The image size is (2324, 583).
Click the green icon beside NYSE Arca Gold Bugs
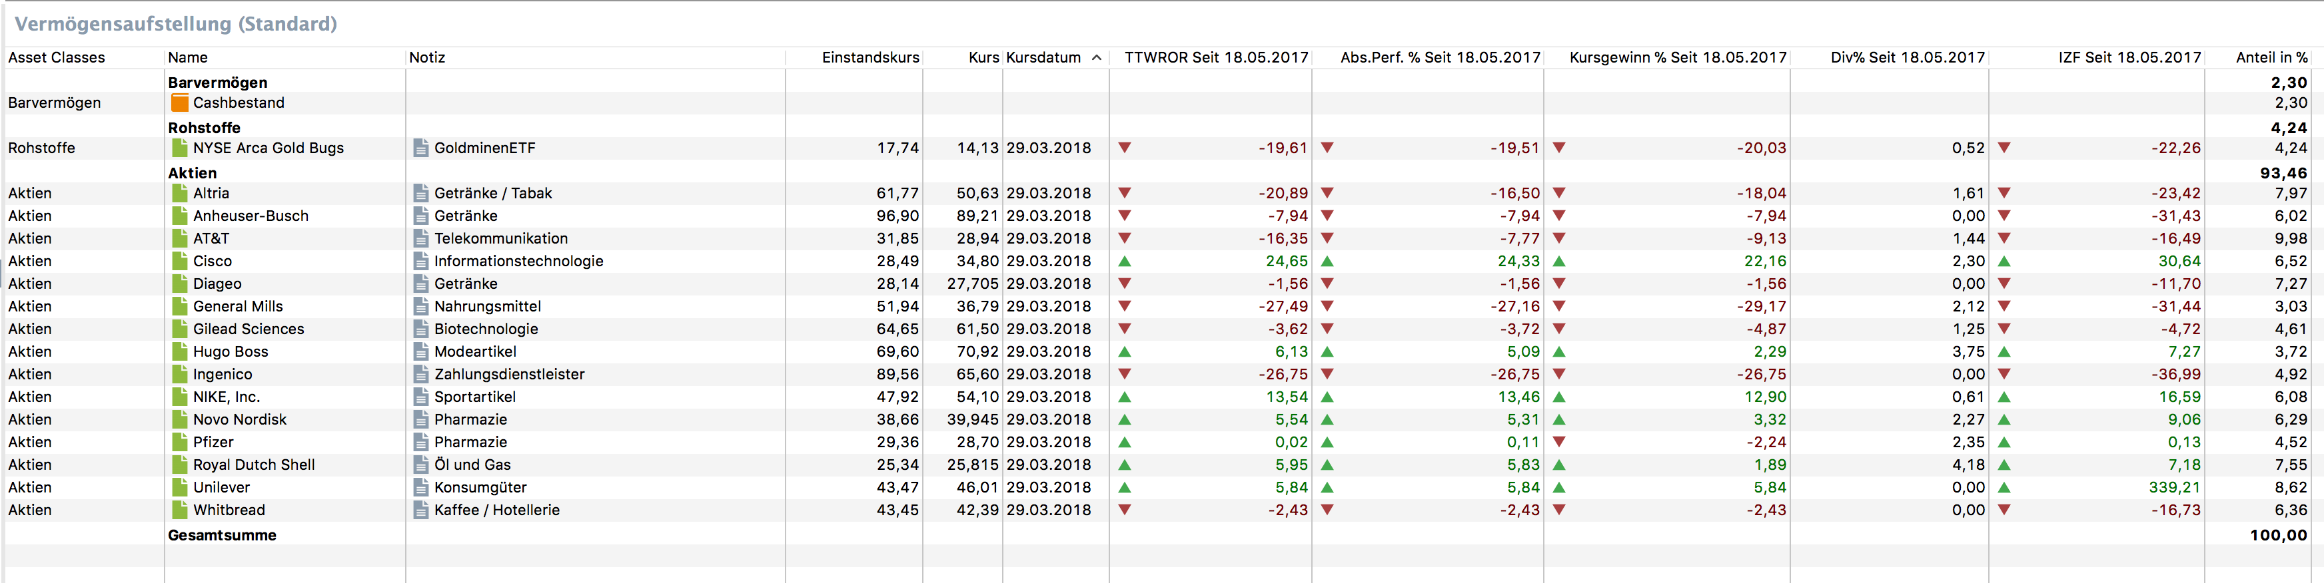[179, 148]
